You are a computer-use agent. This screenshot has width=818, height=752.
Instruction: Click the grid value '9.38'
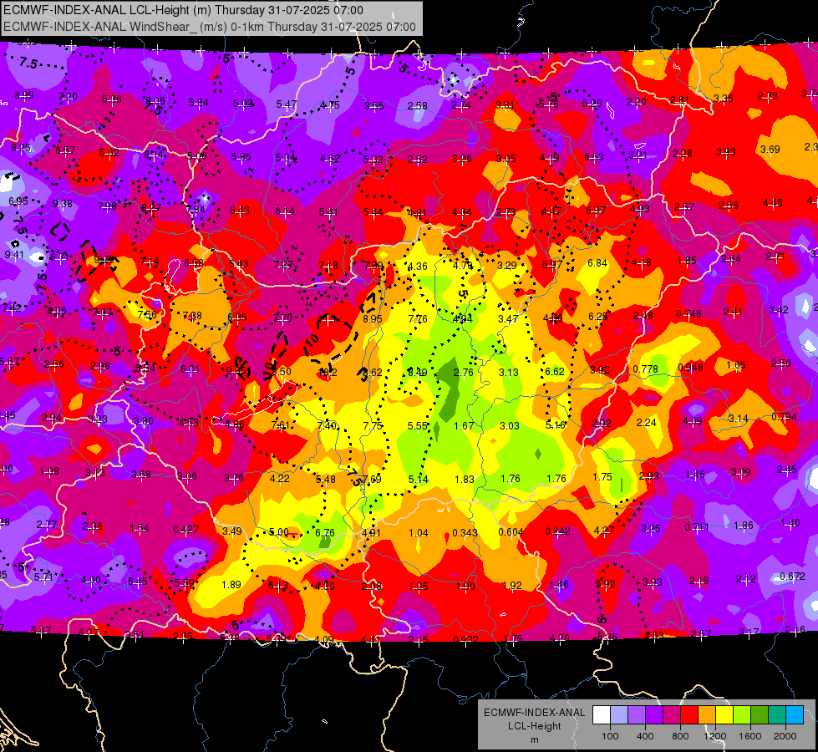(63, 204)
